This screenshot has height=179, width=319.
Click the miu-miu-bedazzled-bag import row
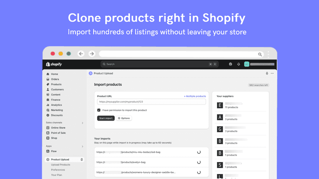tap(151, 152)
